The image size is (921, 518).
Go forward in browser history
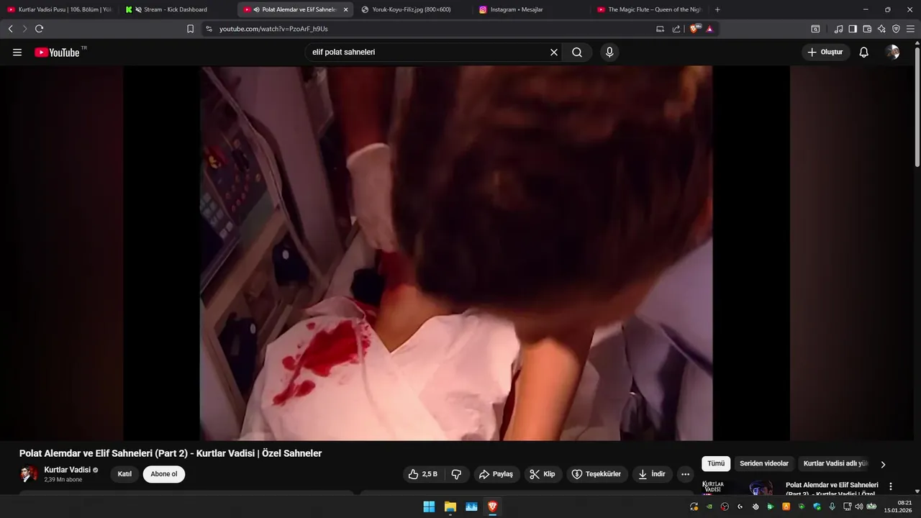24,29
